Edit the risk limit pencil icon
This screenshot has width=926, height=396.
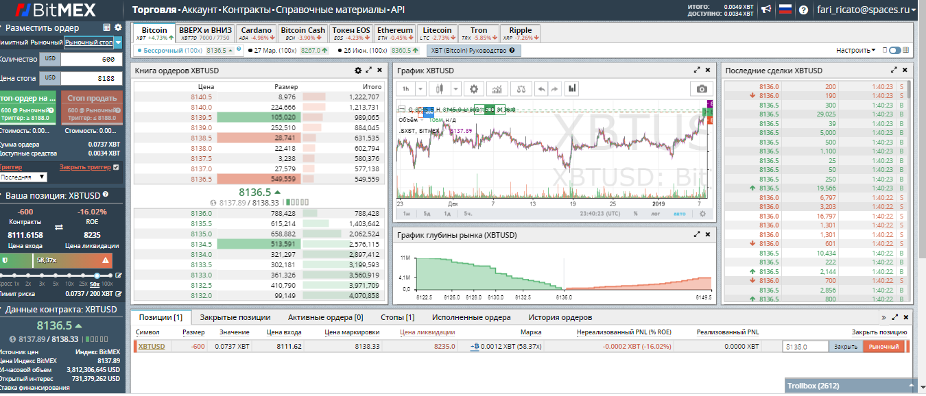(x=119, y=294)
